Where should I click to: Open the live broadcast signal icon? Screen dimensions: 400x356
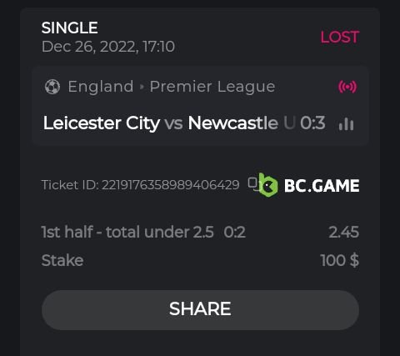(x=347, y=87)
